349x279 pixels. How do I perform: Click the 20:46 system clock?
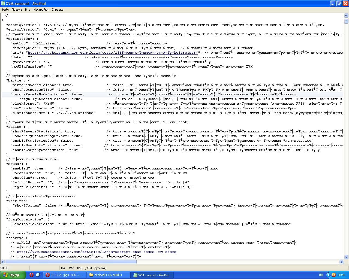(x=341, y=275)
